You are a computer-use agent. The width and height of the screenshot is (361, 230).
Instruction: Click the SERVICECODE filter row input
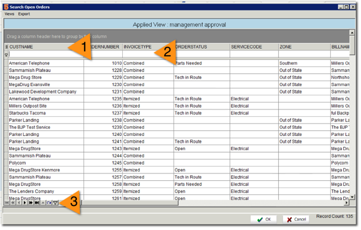pyautogui.click(x=254, y=55)
